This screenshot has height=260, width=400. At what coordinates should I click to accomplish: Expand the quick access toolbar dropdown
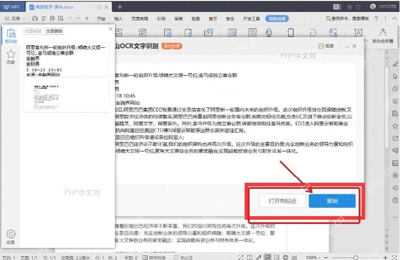pyautogui.click(x=87, y=18)
